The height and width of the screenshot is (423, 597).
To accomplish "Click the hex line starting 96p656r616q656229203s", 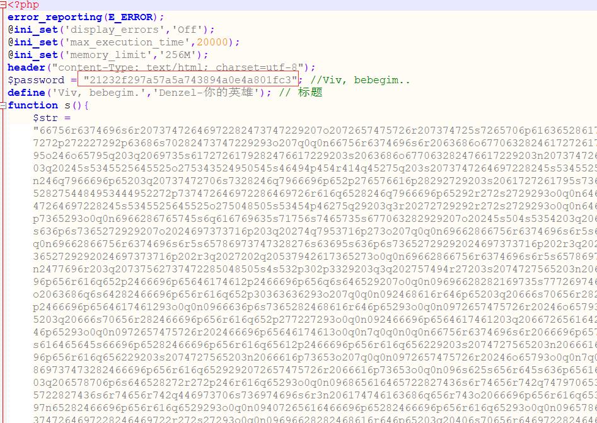I will pyautogui.click(x=315, y=356).
